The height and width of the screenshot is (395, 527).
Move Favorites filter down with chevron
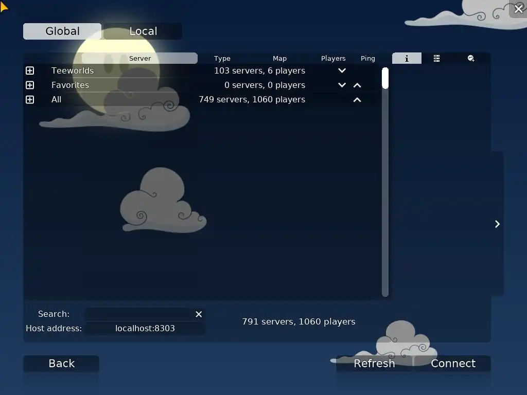[342, 85]
